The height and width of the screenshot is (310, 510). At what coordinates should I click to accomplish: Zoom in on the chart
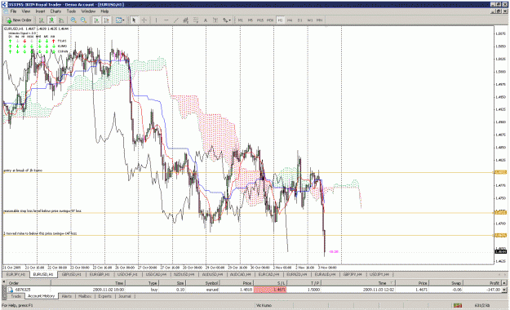[x=73, y=20]
